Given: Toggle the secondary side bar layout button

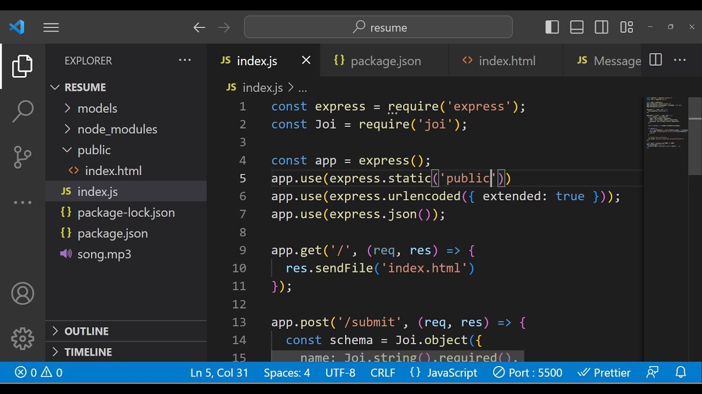Looking at the screenshot, I should [602, 27].
